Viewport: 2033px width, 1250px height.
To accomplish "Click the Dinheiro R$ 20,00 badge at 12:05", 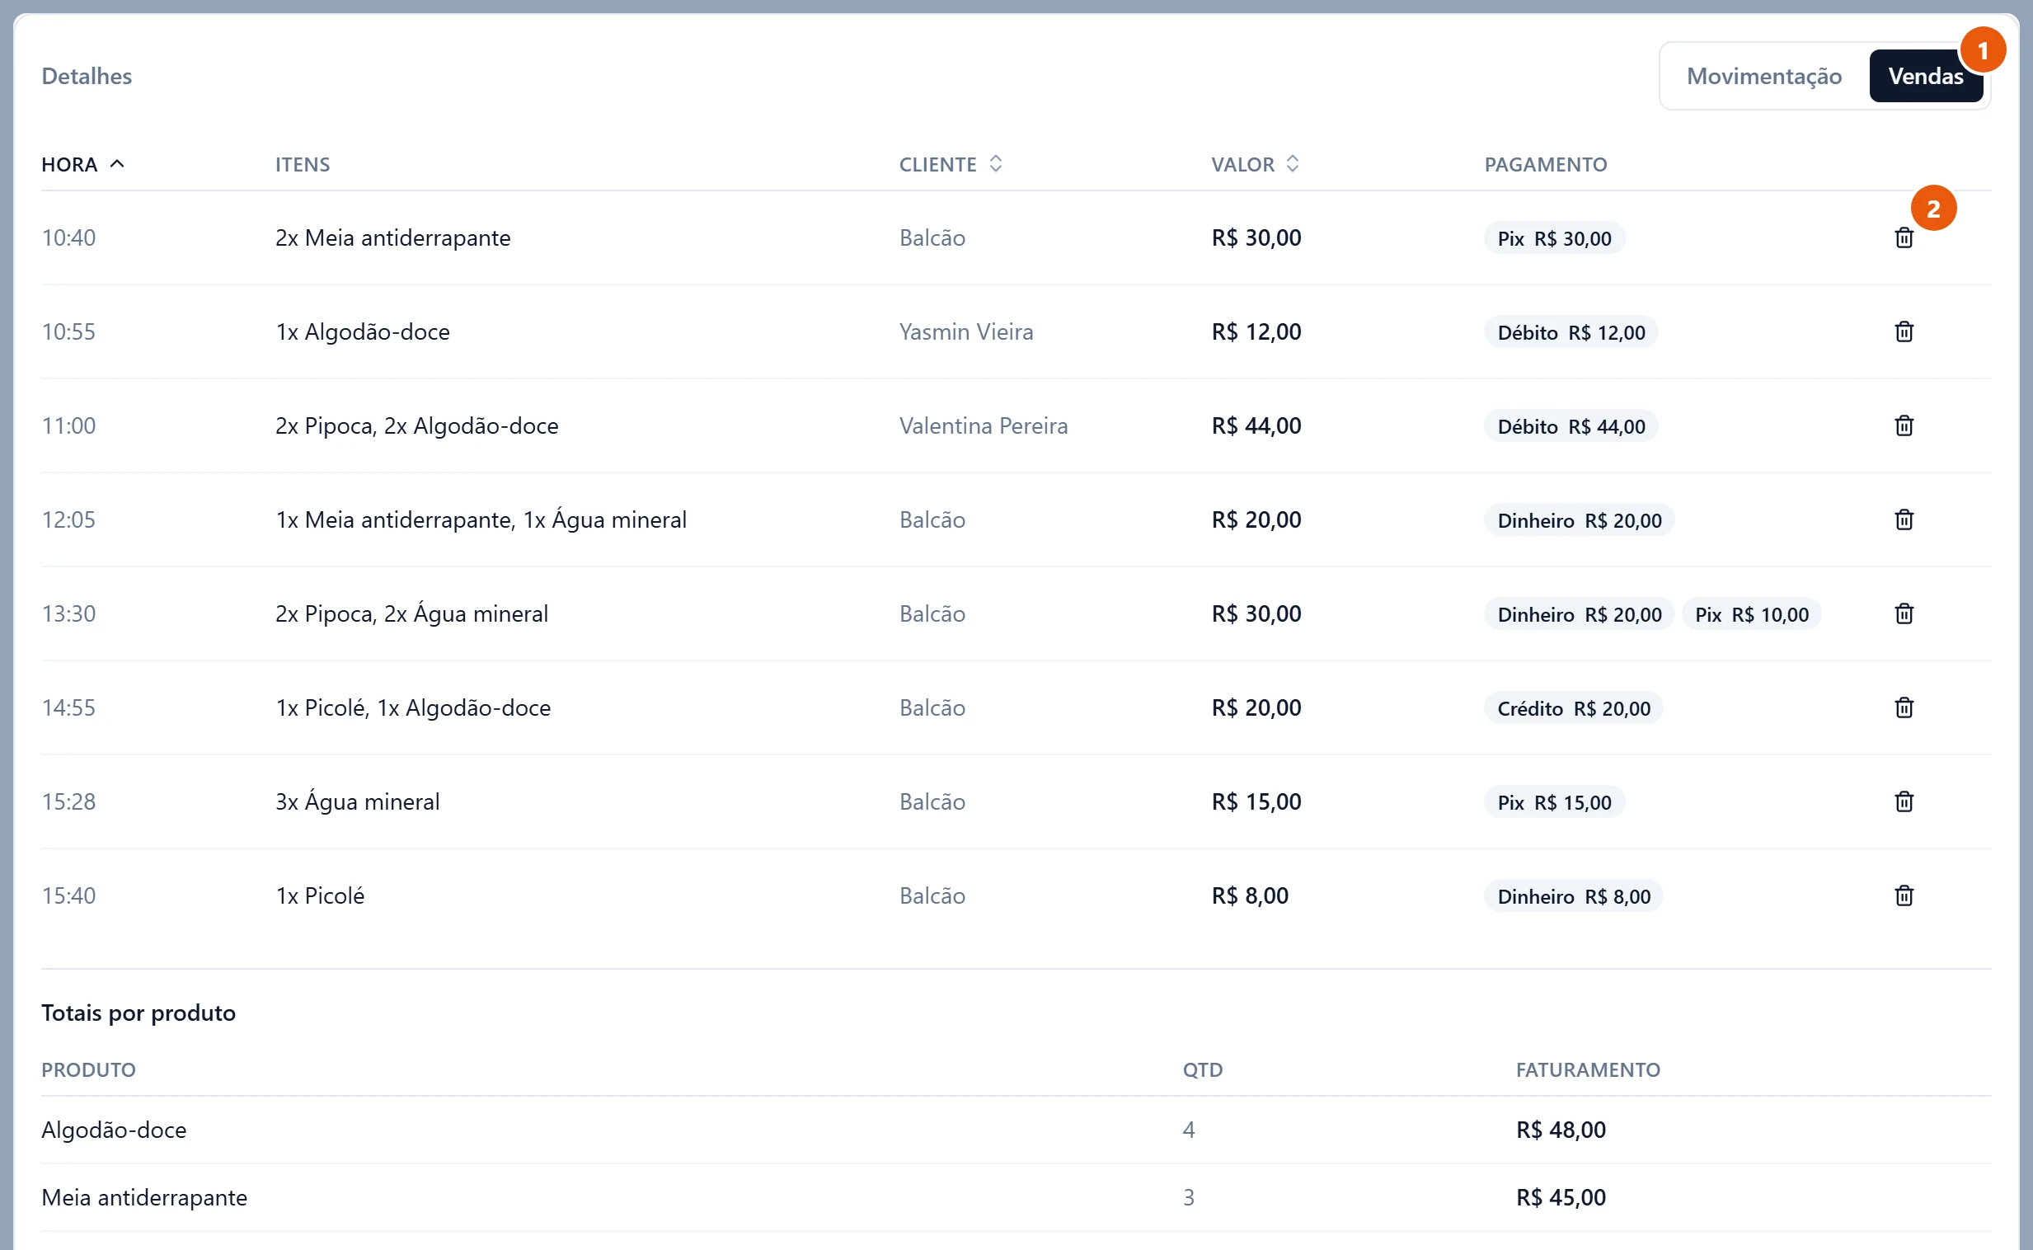I will tap(1579, 520).
